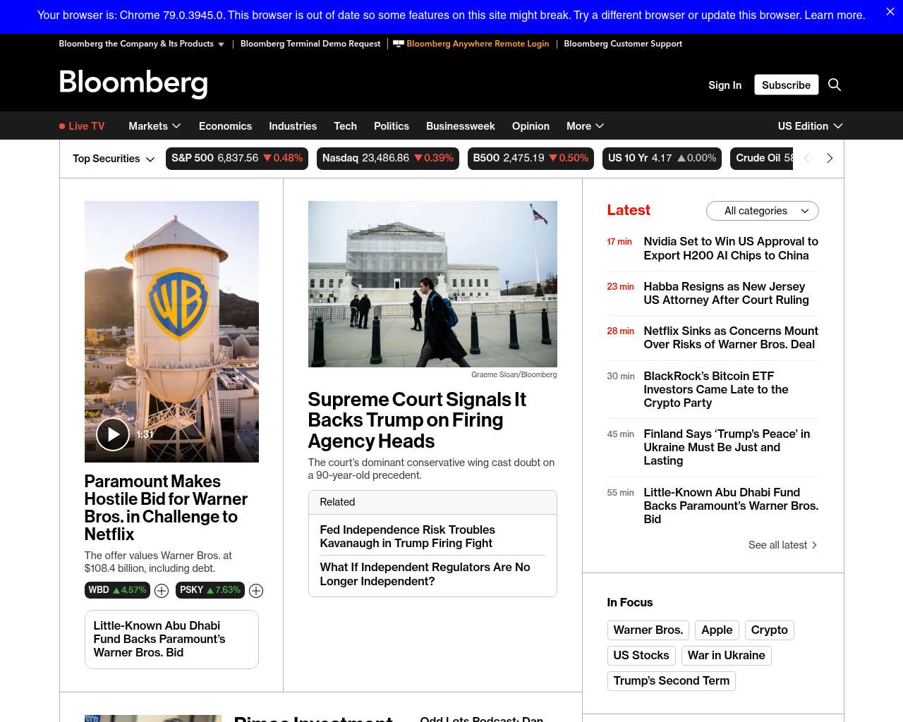
Task: Read BlackRock's Bitcoin ETF story
Action: (716, 389)
